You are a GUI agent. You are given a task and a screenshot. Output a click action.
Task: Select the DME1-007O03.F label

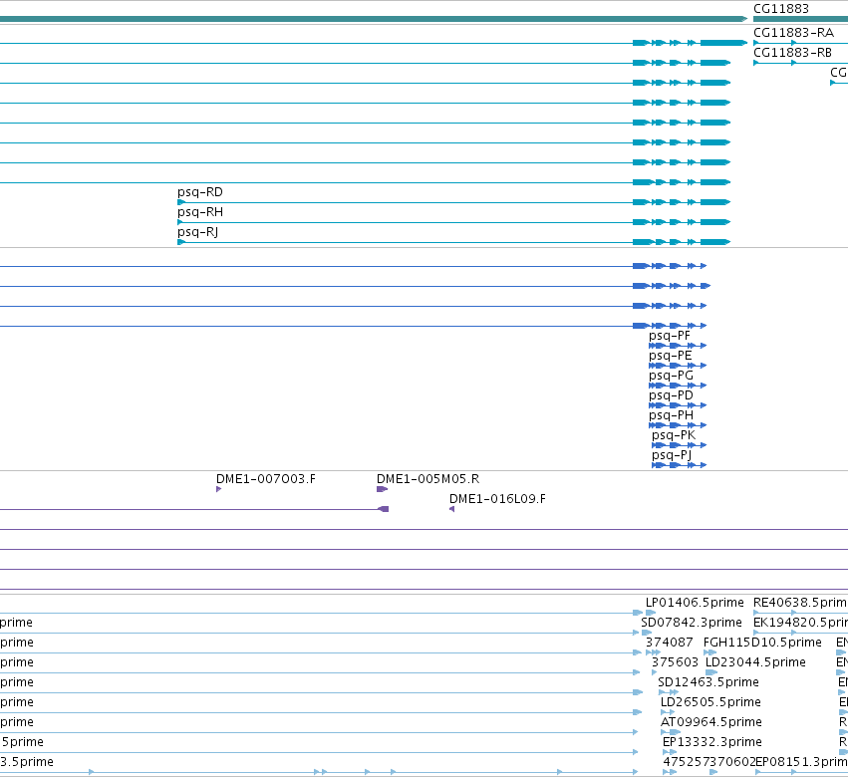point(265,479)
